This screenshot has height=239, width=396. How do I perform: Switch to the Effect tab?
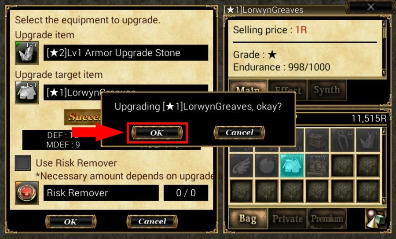(x=287, y=90)
